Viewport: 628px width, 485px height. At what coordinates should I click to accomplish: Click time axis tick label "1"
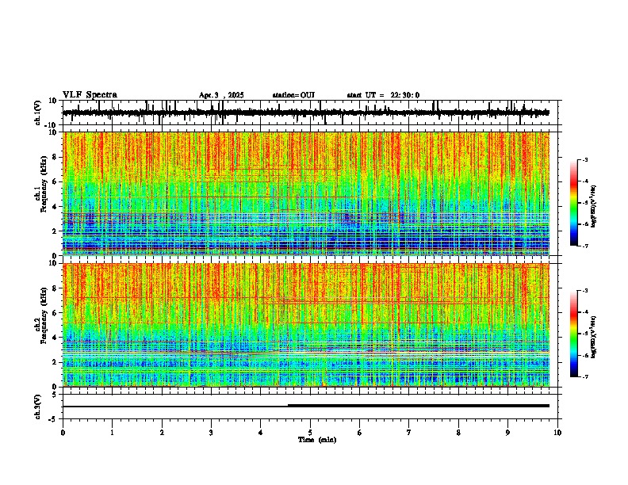(112, 433)
